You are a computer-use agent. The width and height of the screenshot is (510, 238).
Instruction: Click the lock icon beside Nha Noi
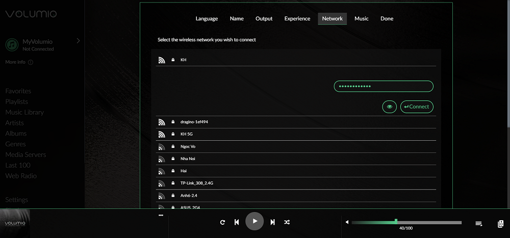[x=173, y=158]
